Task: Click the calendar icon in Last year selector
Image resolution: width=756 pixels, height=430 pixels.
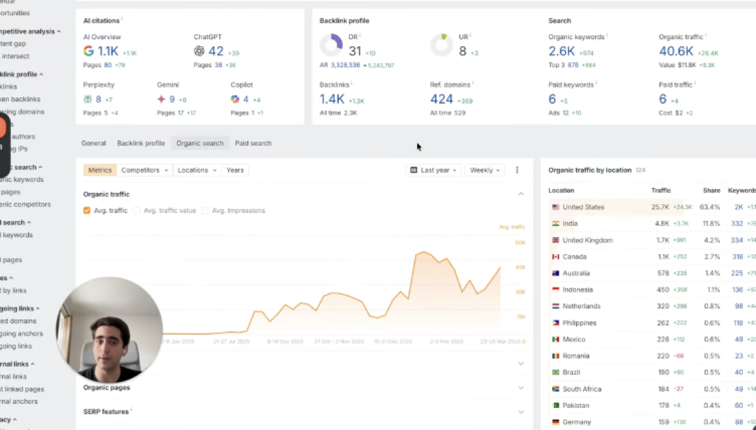Action: [x=413, y=170]
